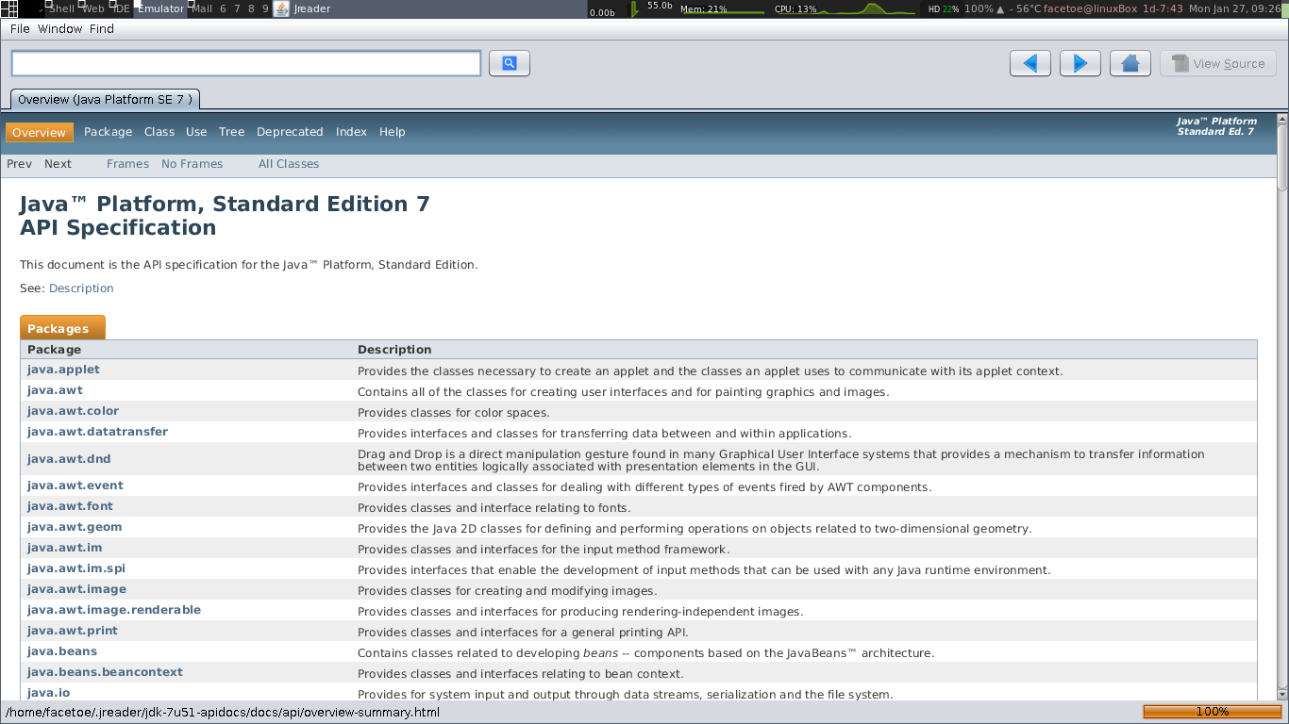Select the Overview (Java Platform SE 7) tab
This screenshot has height=724, width=1289.
coord(105,99)
